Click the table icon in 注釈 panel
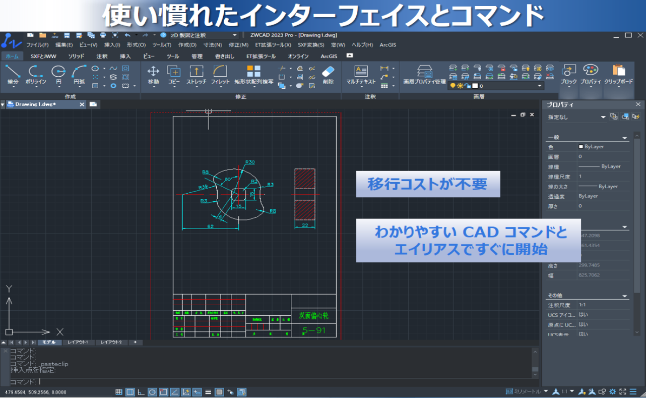 tap(384, 86)
